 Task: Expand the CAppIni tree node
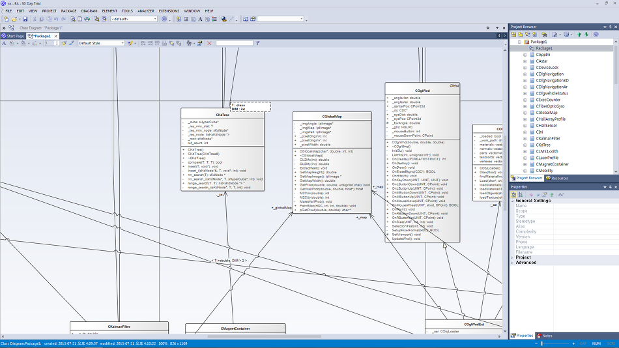pos(525,55)
